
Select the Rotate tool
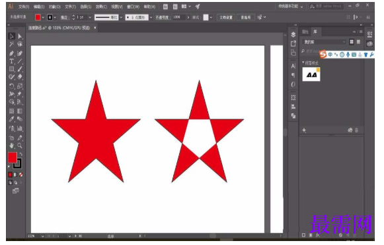pyautogui.click(x=11, y=86)
